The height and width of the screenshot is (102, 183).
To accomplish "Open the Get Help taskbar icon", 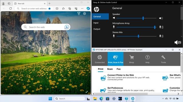I will [x=126, y=99].
